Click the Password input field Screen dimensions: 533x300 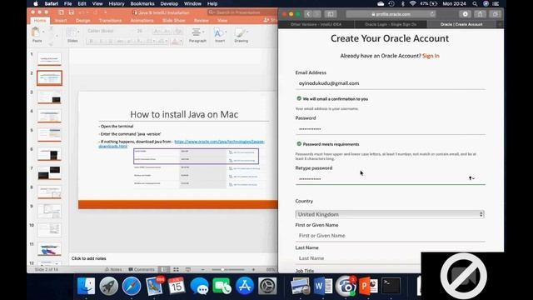[x=390, y=129]
